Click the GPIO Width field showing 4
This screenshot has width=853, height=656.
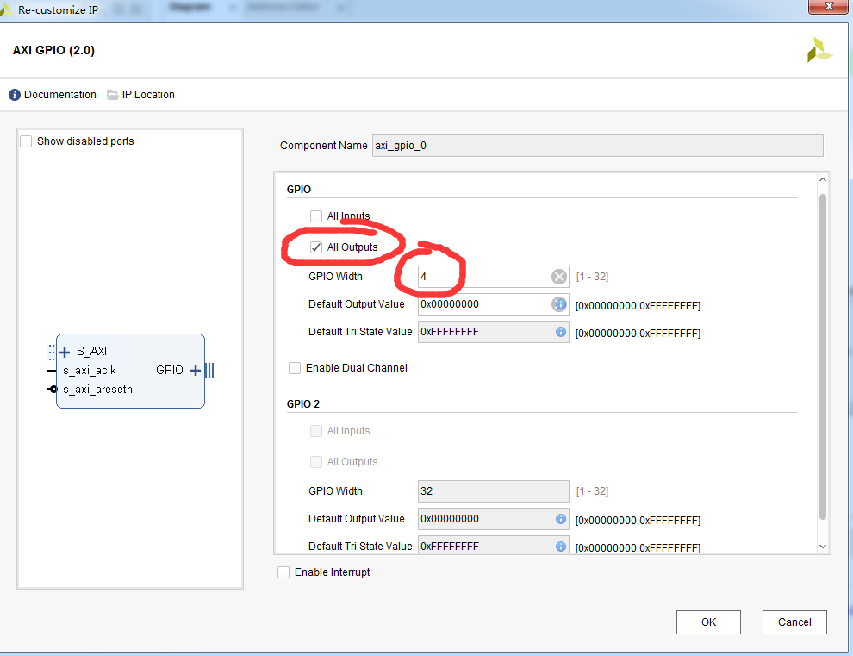(494, 277)
